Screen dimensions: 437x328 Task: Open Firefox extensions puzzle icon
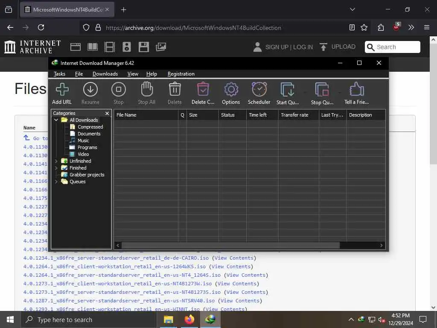point(381,27)
